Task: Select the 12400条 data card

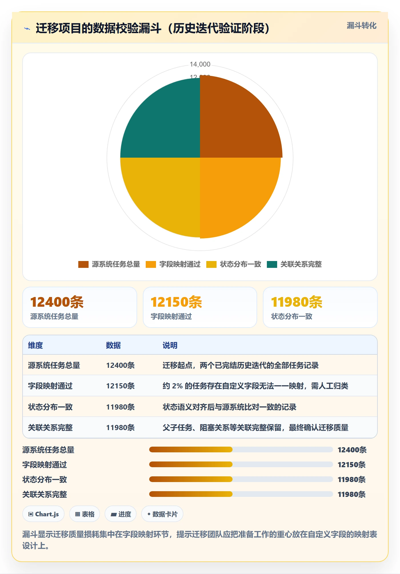Action: (80, 307)
